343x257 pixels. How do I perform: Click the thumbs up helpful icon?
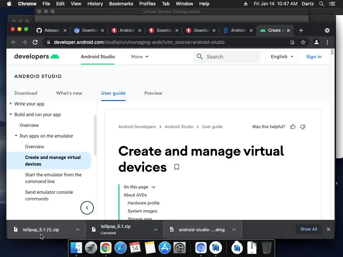click(293, 127)
